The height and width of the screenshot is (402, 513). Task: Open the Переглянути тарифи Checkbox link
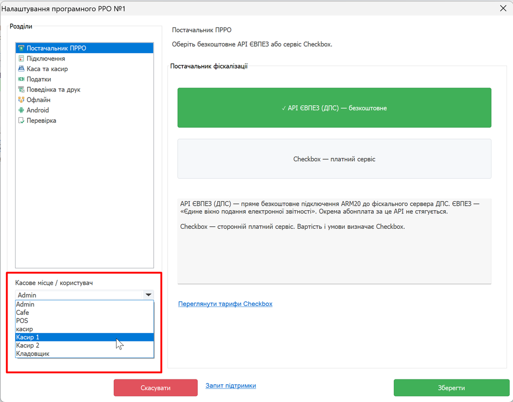225,303
